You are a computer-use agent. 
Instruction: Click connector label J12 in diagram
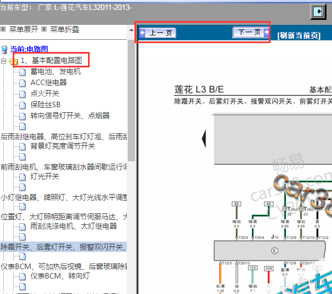click(x=274, y=237)
